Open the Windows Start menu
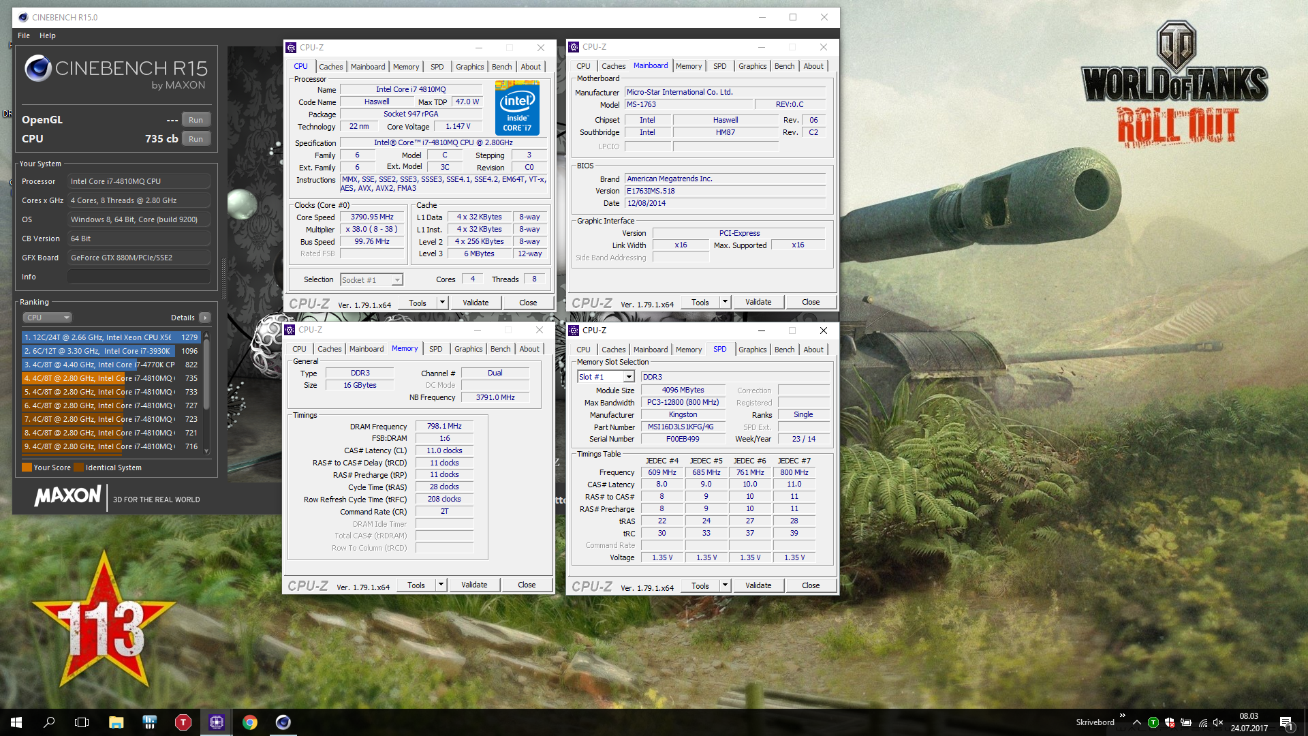Image resolution: width=1308 pixels, height=736 pixels. 16,722
